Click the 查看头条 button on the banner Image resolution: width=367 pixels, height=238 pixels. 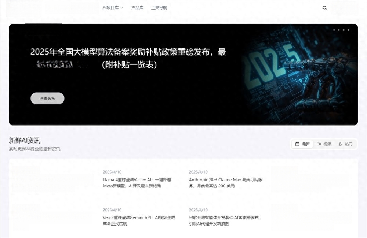click(x=47, y=98)
